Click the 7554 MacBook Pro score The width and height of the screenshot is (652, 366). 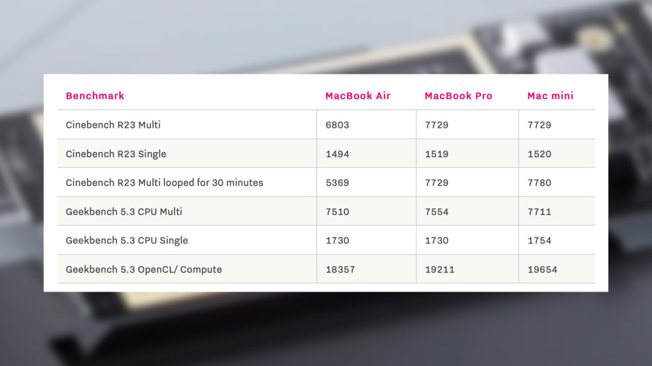437,211
